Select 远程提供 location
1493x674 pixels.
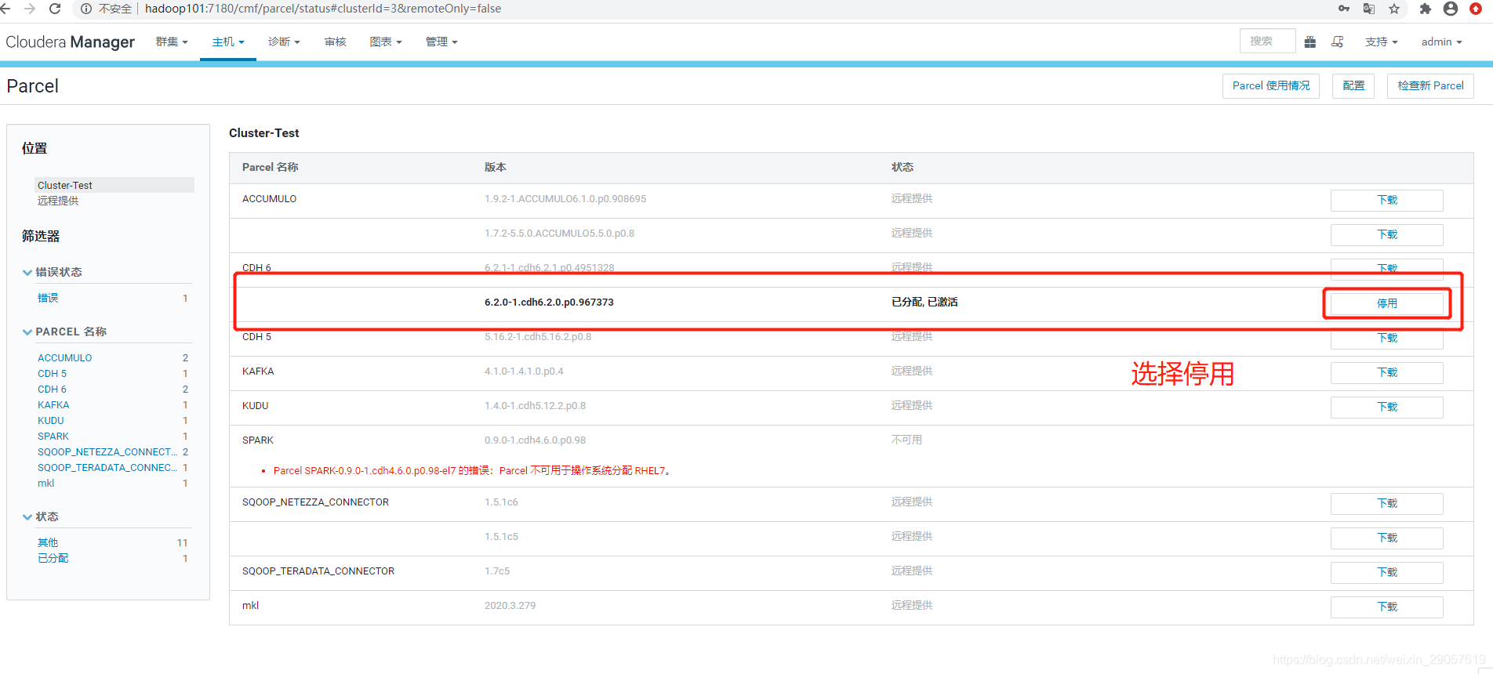click(x=58, y=201)
